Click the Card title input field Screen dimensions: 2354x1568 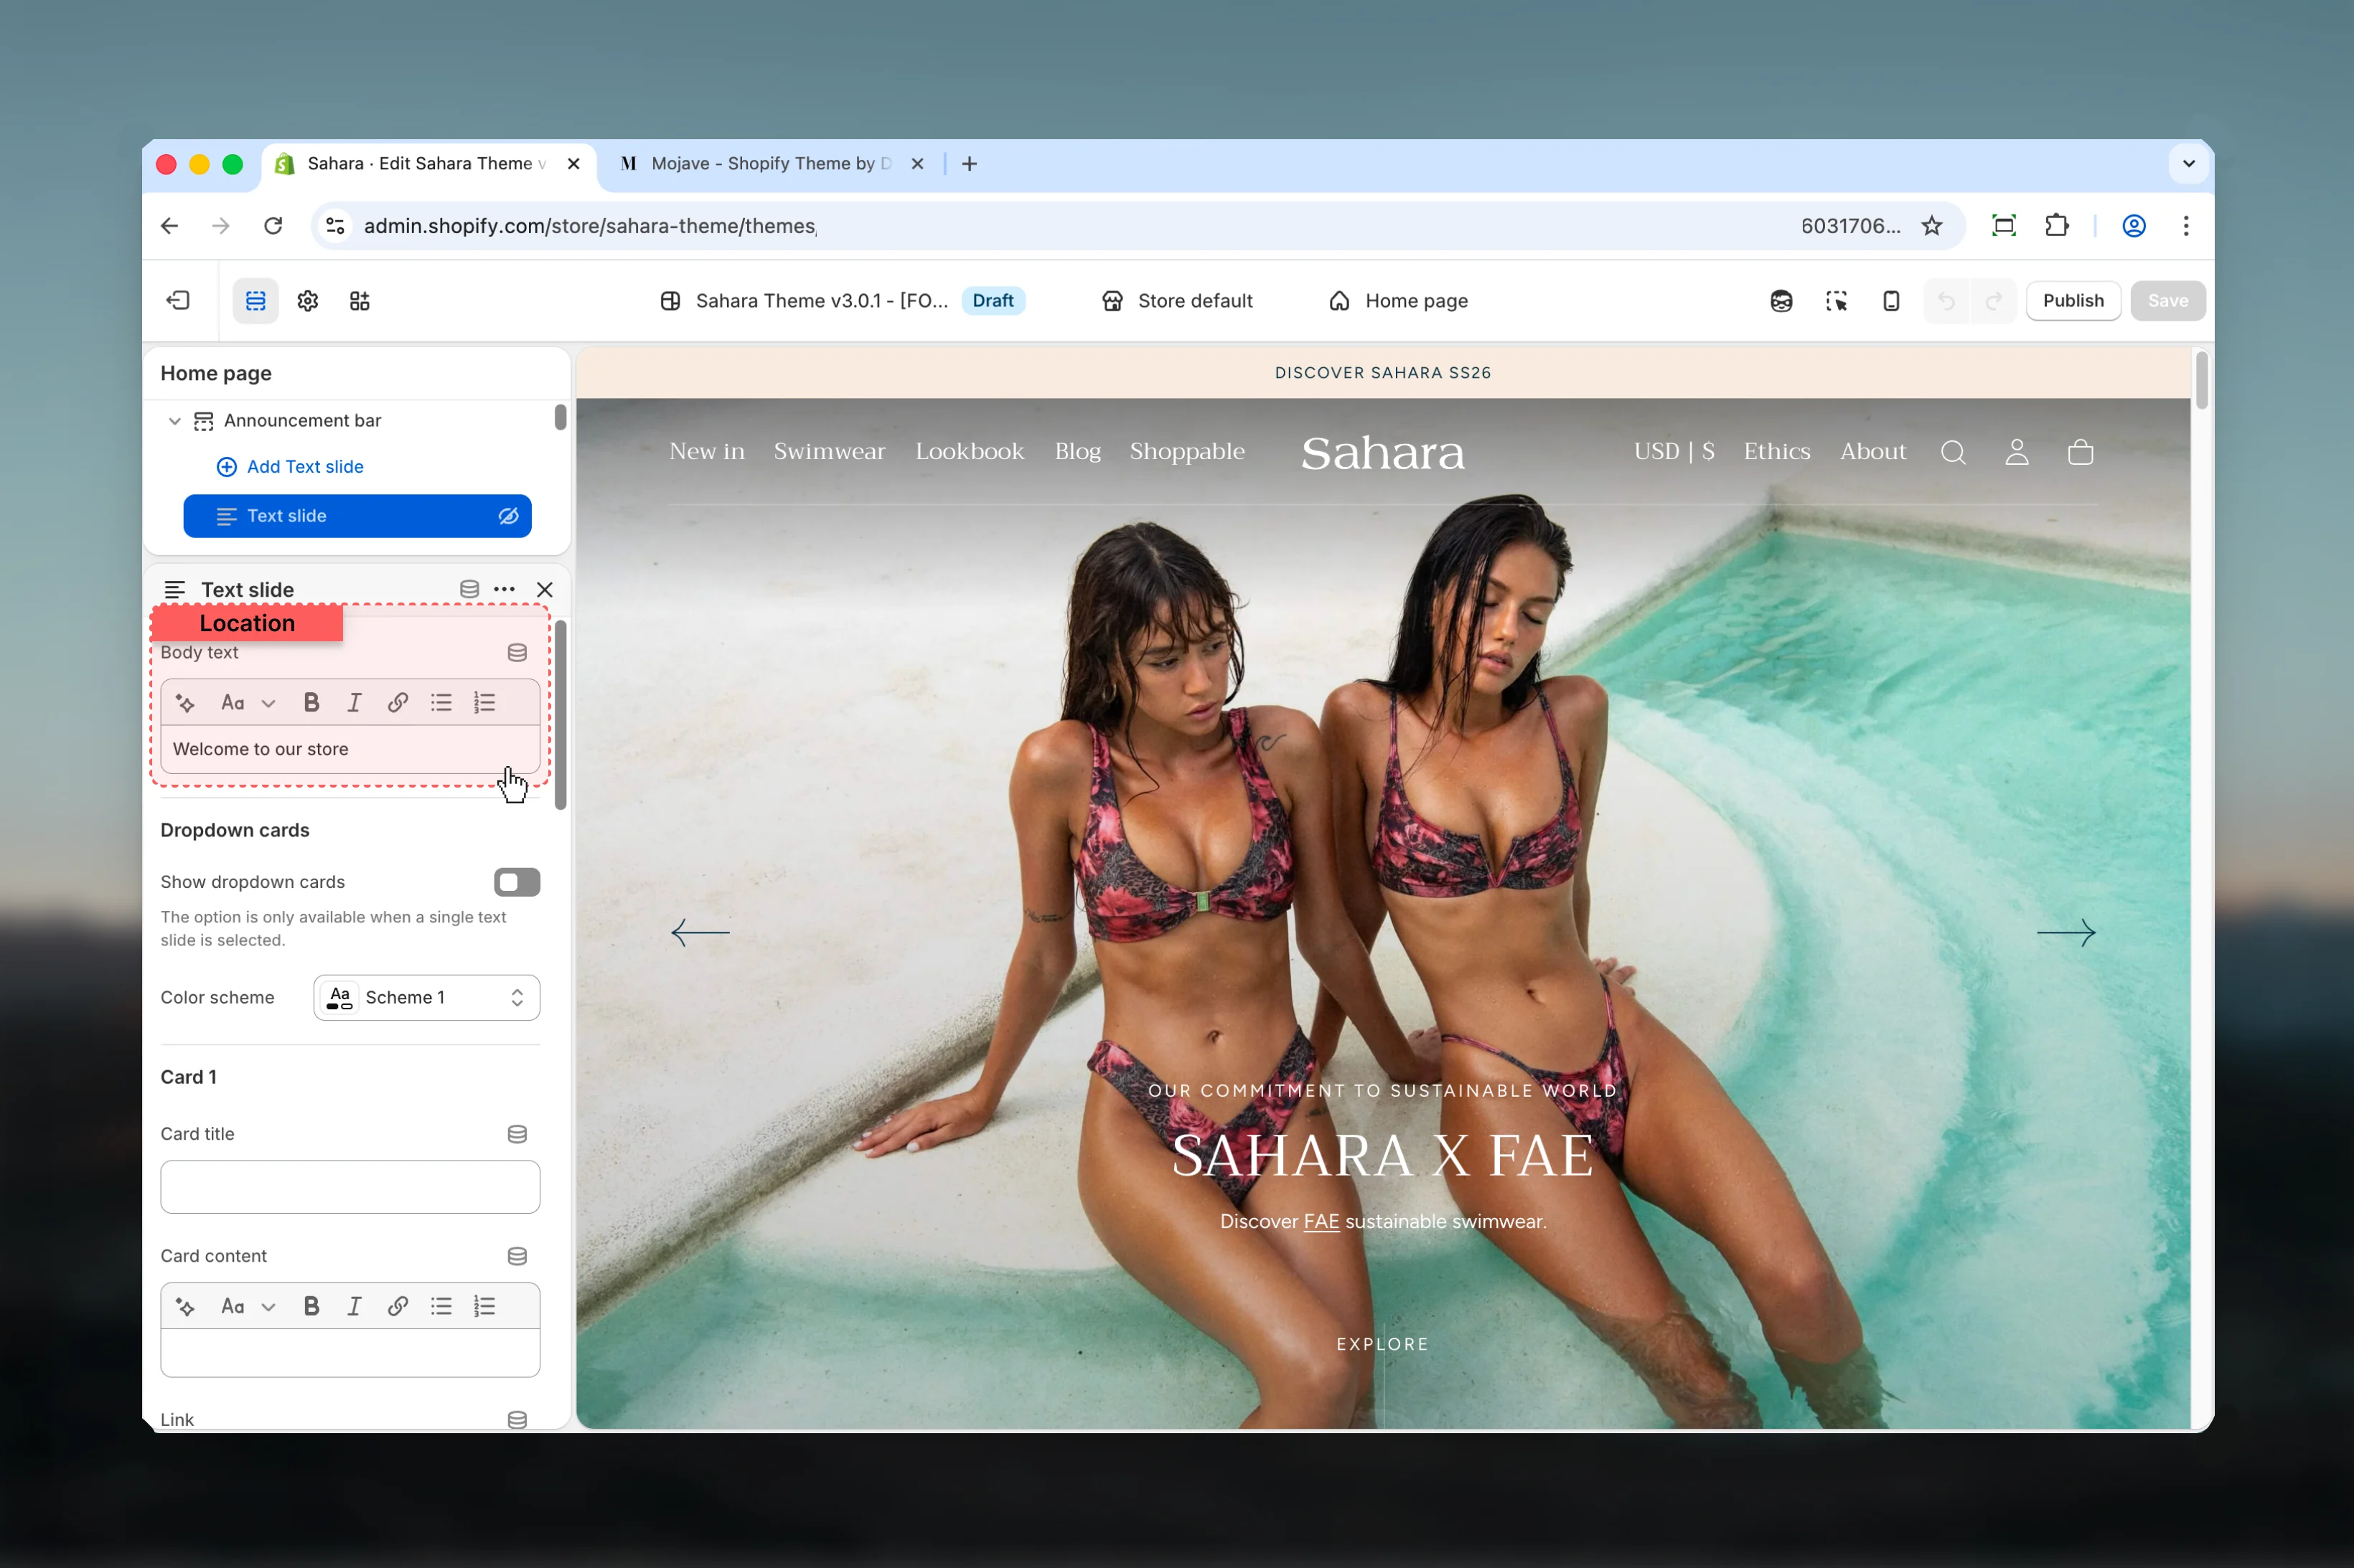[x=350, y=1187]
